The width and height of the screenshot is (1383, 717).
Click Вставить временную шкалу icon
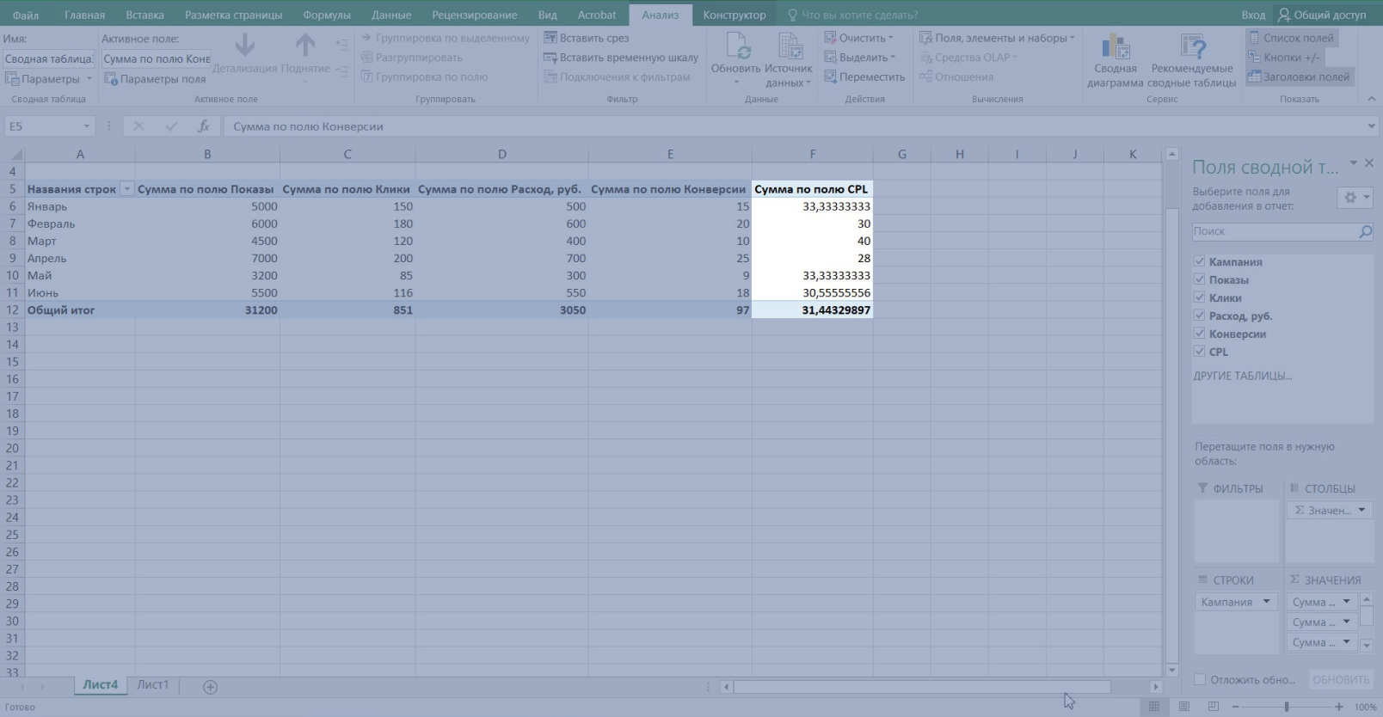(550, 58)
